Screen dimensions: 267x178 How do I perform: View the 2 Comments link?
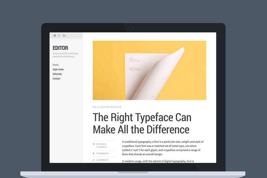point(102,160)
